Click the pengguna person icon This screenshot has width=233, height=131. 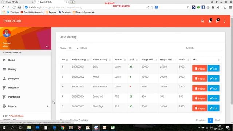tap(4, 79)
